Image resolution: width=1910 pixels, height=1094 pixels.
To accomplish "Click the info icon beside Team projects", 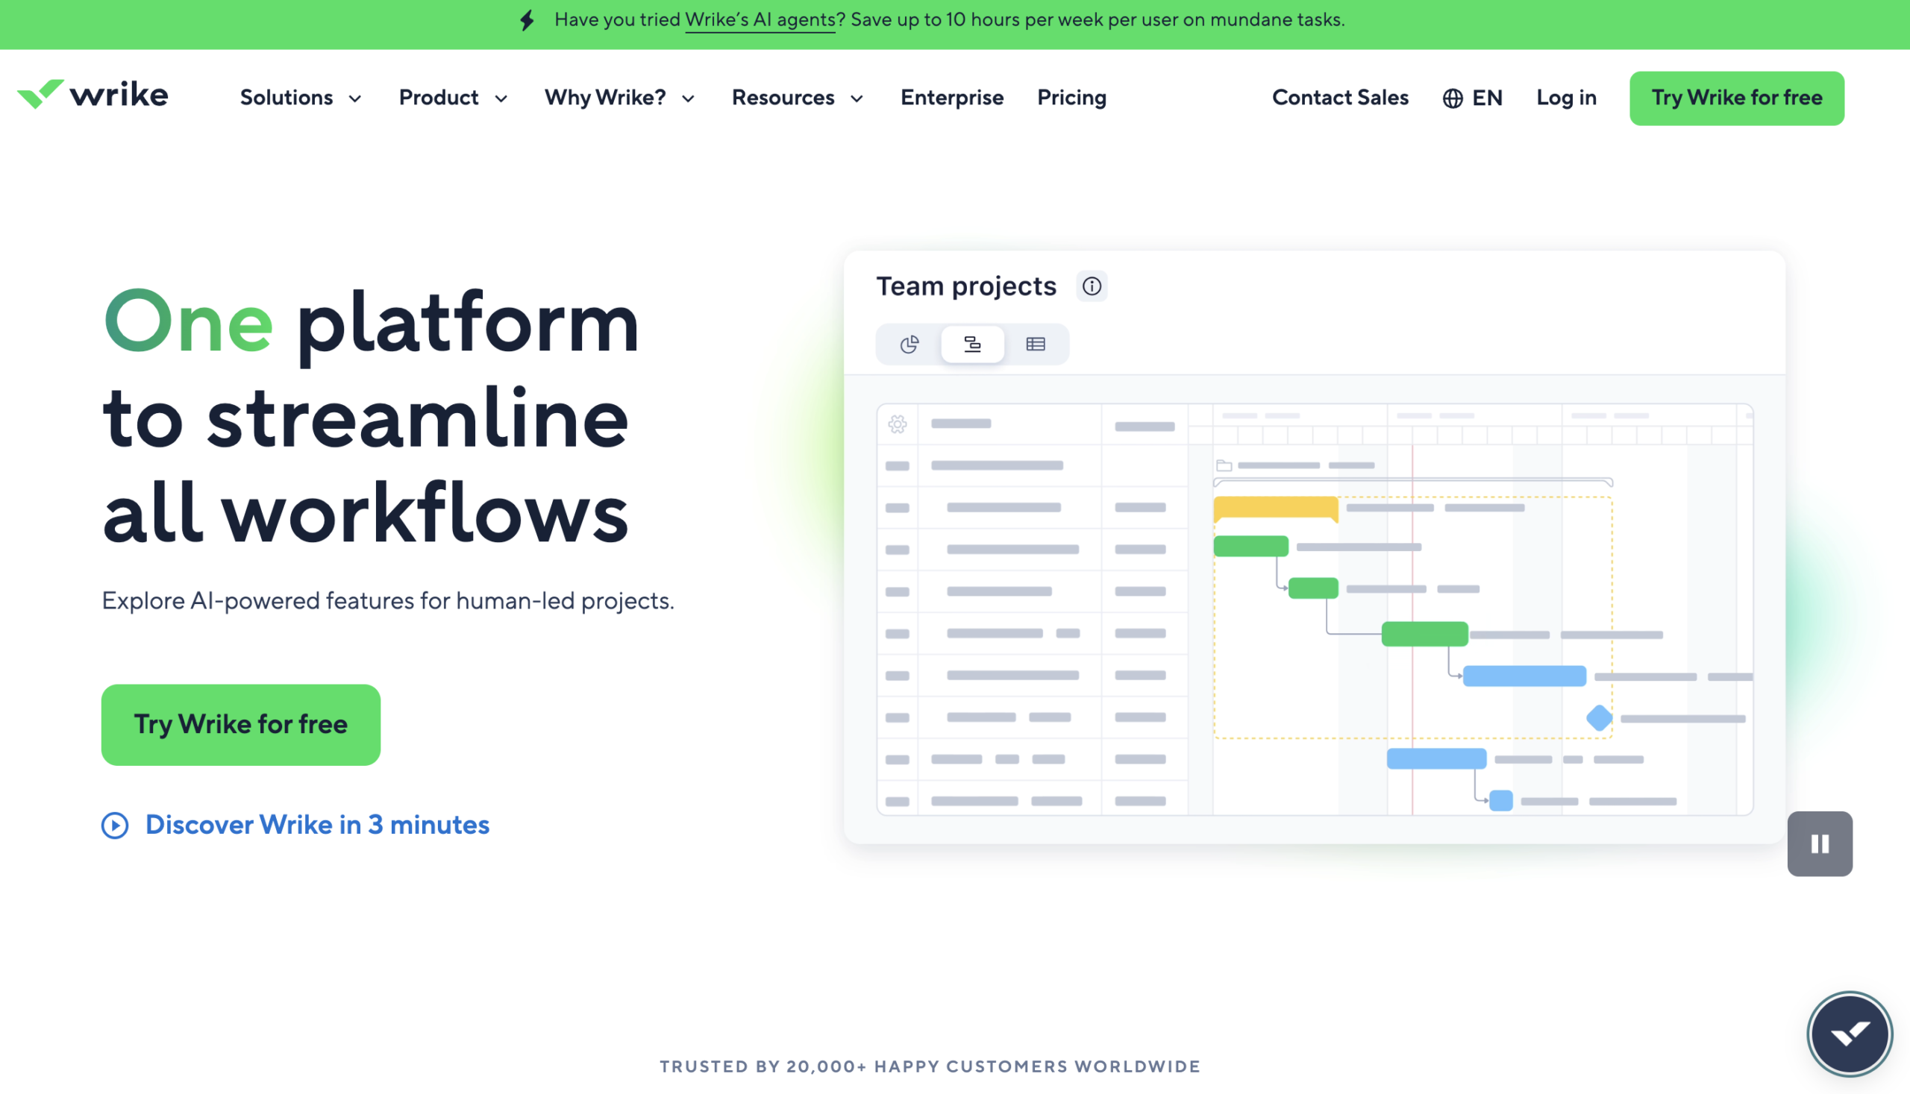I will click(1092, 286).
